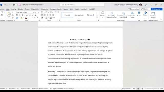Toggle italic (K) formatting

click(20, 15)
